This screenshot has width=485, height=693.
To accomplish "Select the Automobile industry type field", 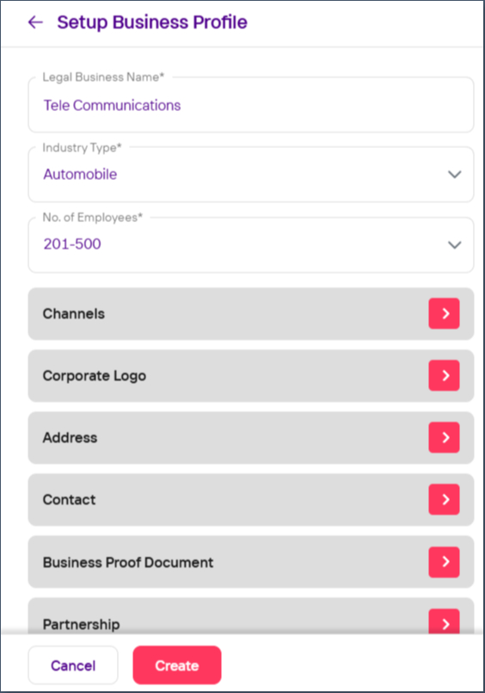I will [250, 175].
